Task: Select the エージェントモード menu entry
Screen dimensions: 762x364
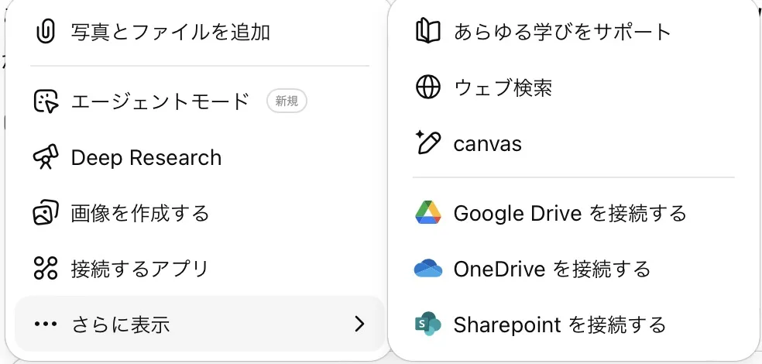Action: (x=200, y=101)
